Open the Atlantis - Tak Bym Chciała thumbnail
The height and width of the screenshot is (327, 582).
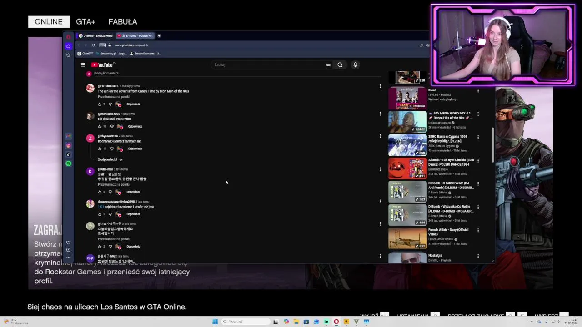point(407,168)
